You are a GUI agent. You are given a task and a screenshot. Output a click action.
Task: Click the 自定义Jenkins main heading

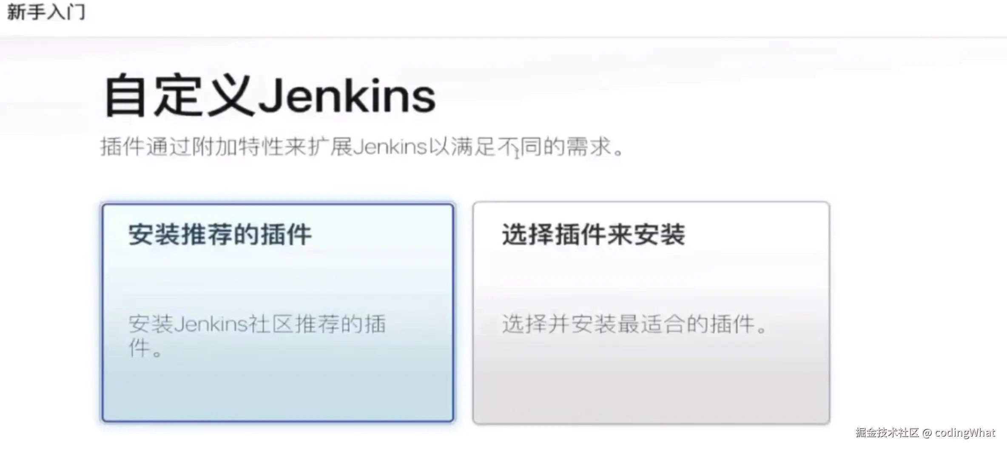270,96
